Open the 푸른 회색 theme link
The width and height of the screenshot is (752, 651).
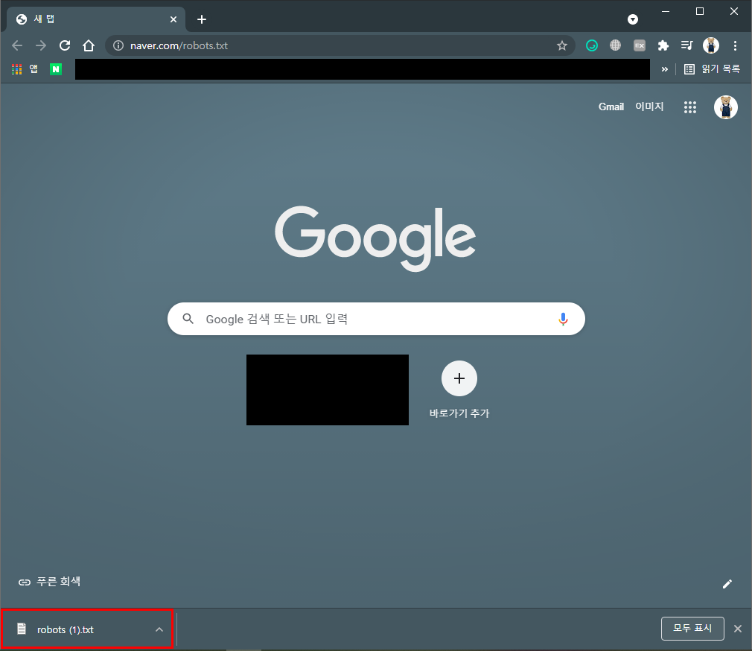[x=49, y=582]
